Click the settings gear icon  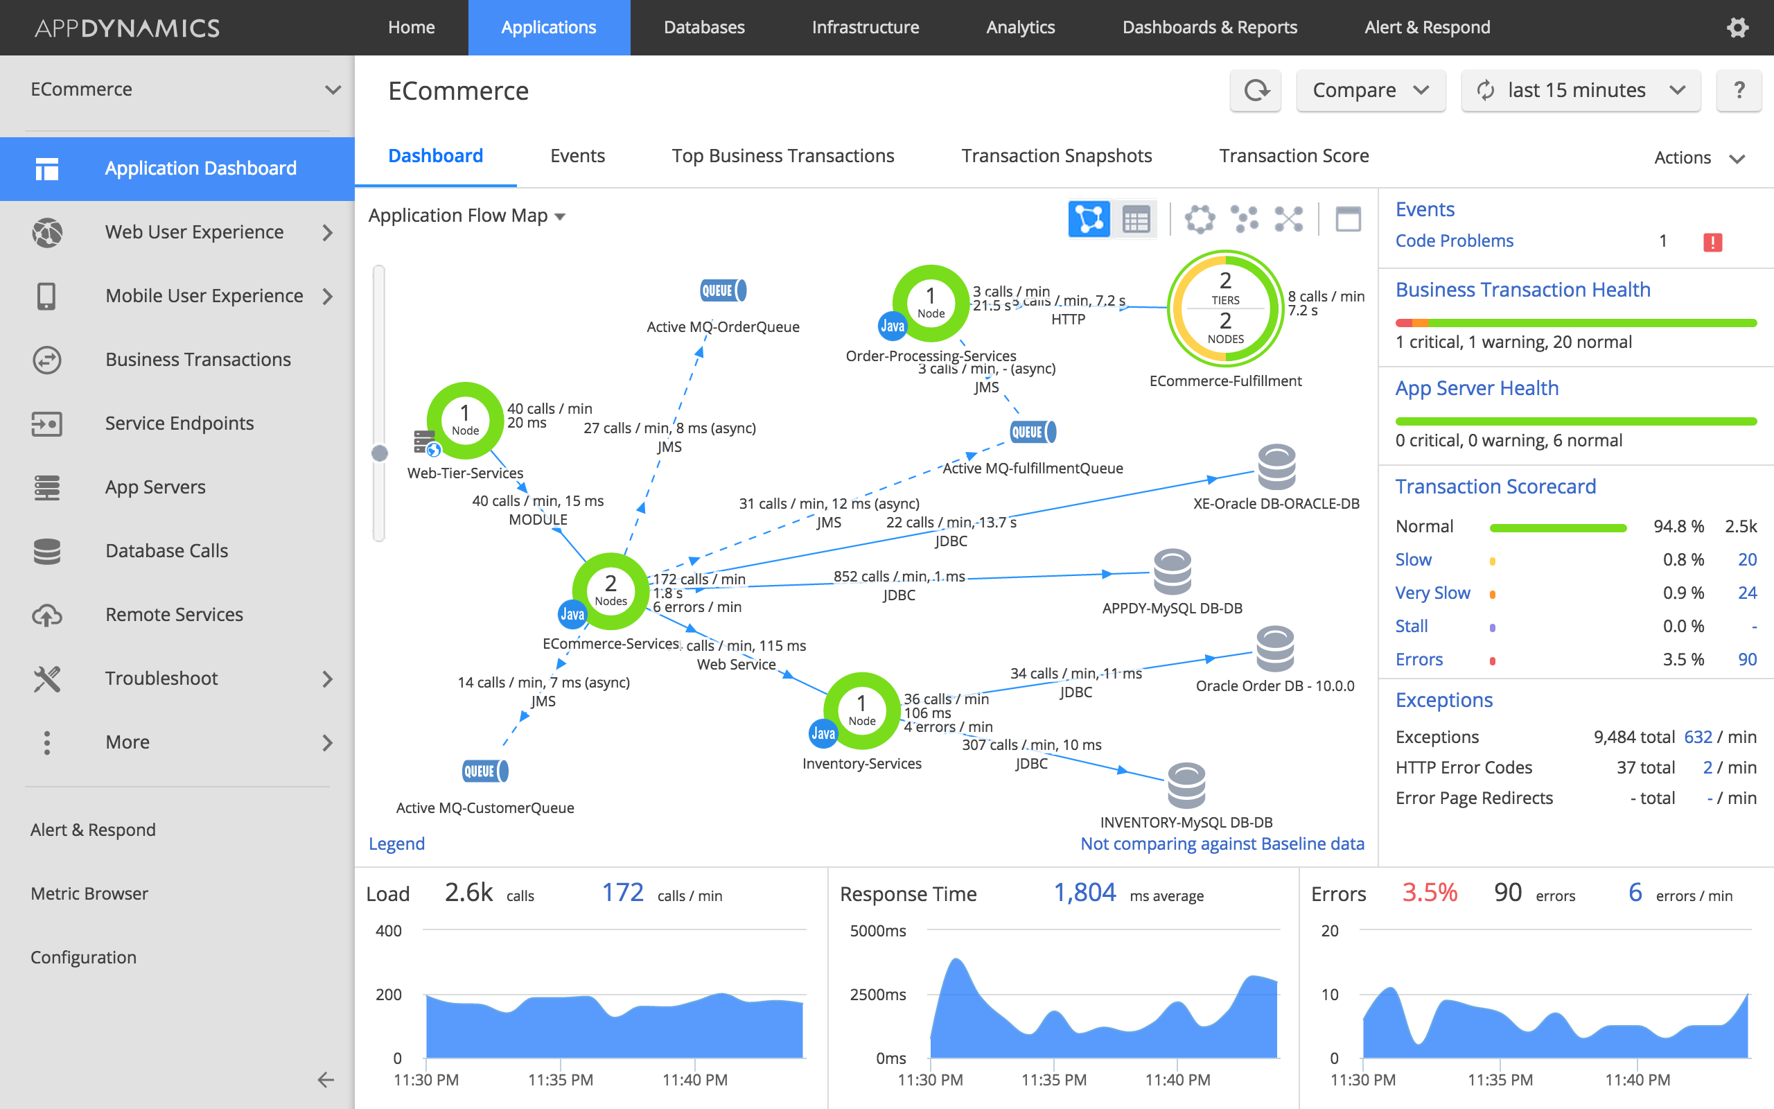coord(1737,28)
